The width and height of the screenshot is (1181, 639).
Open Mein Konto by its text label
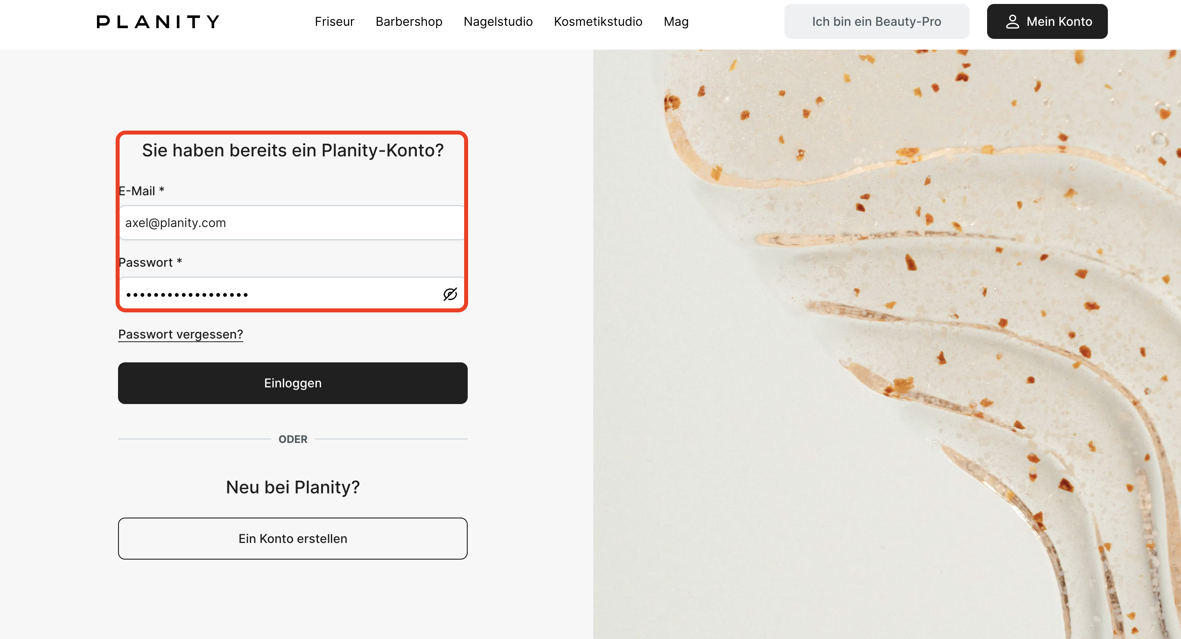(x=1059, y=21)
